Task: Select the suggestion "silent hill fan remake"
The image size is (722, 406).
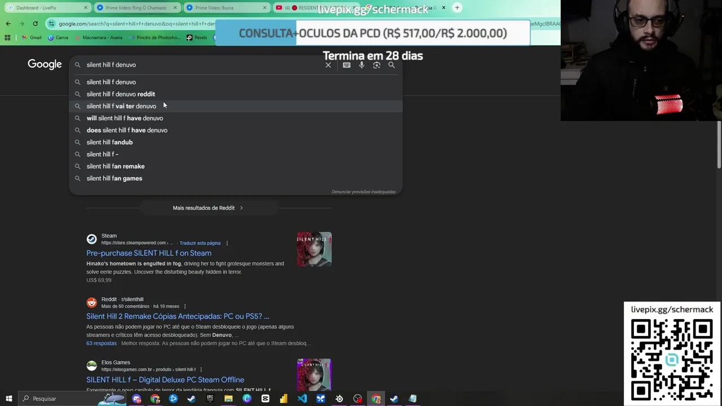Action: [x=236, y=166]
